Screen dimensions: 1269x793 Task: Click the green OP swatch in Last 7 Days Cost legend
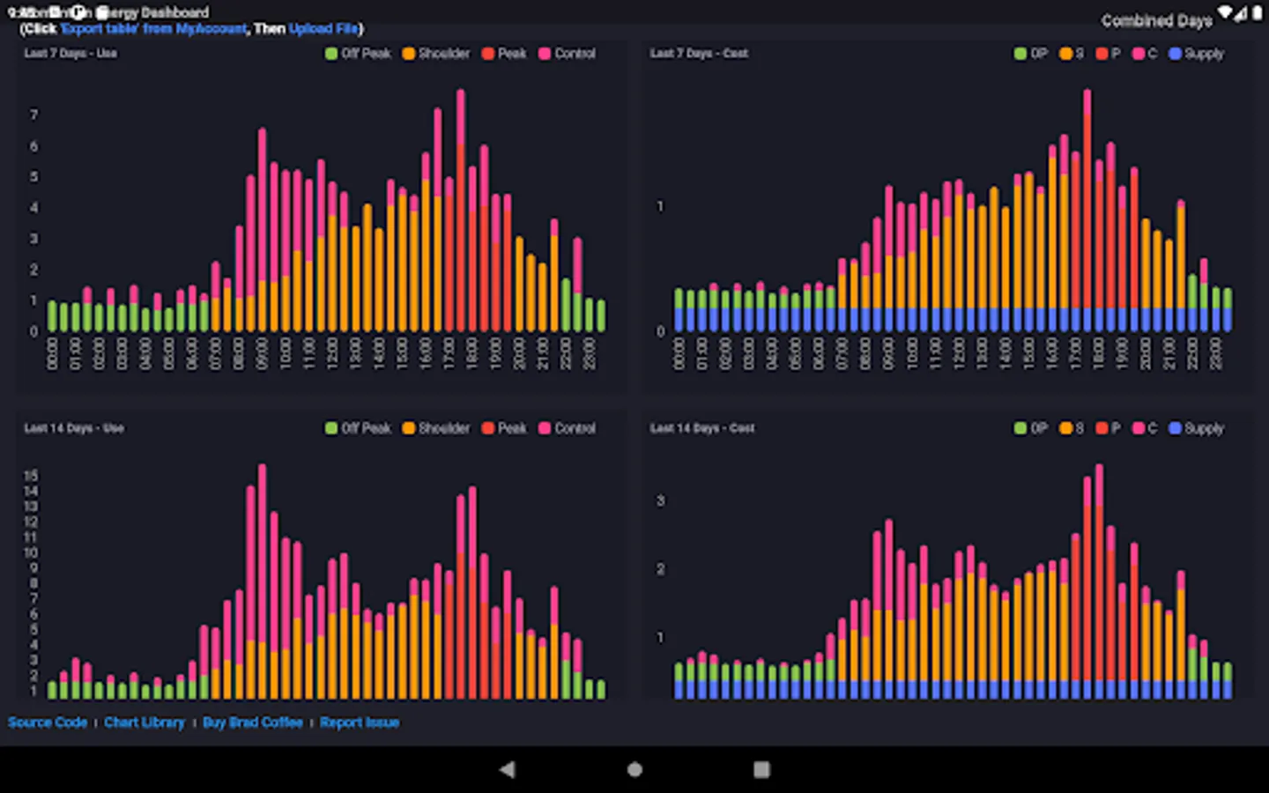[x=1020, y=54]
